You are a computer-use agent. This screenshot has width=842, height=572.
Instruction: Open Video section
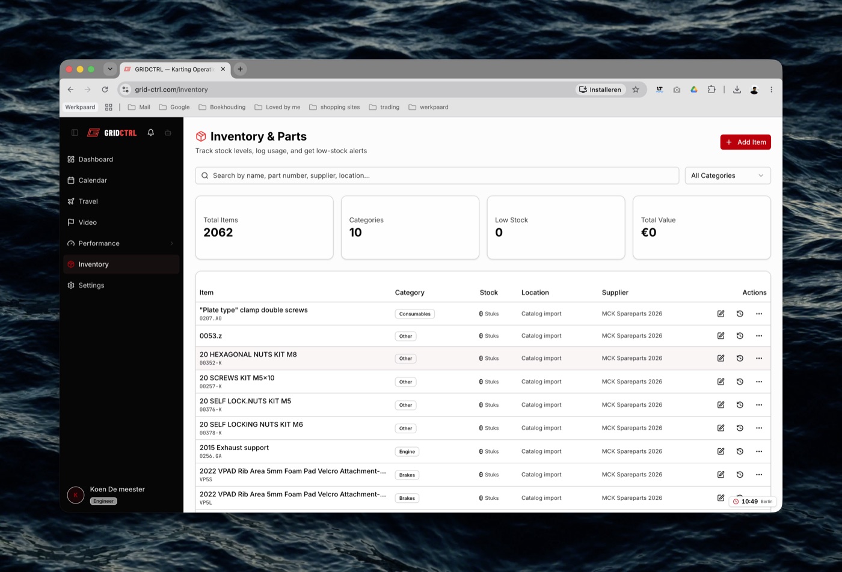click(121, 222)
